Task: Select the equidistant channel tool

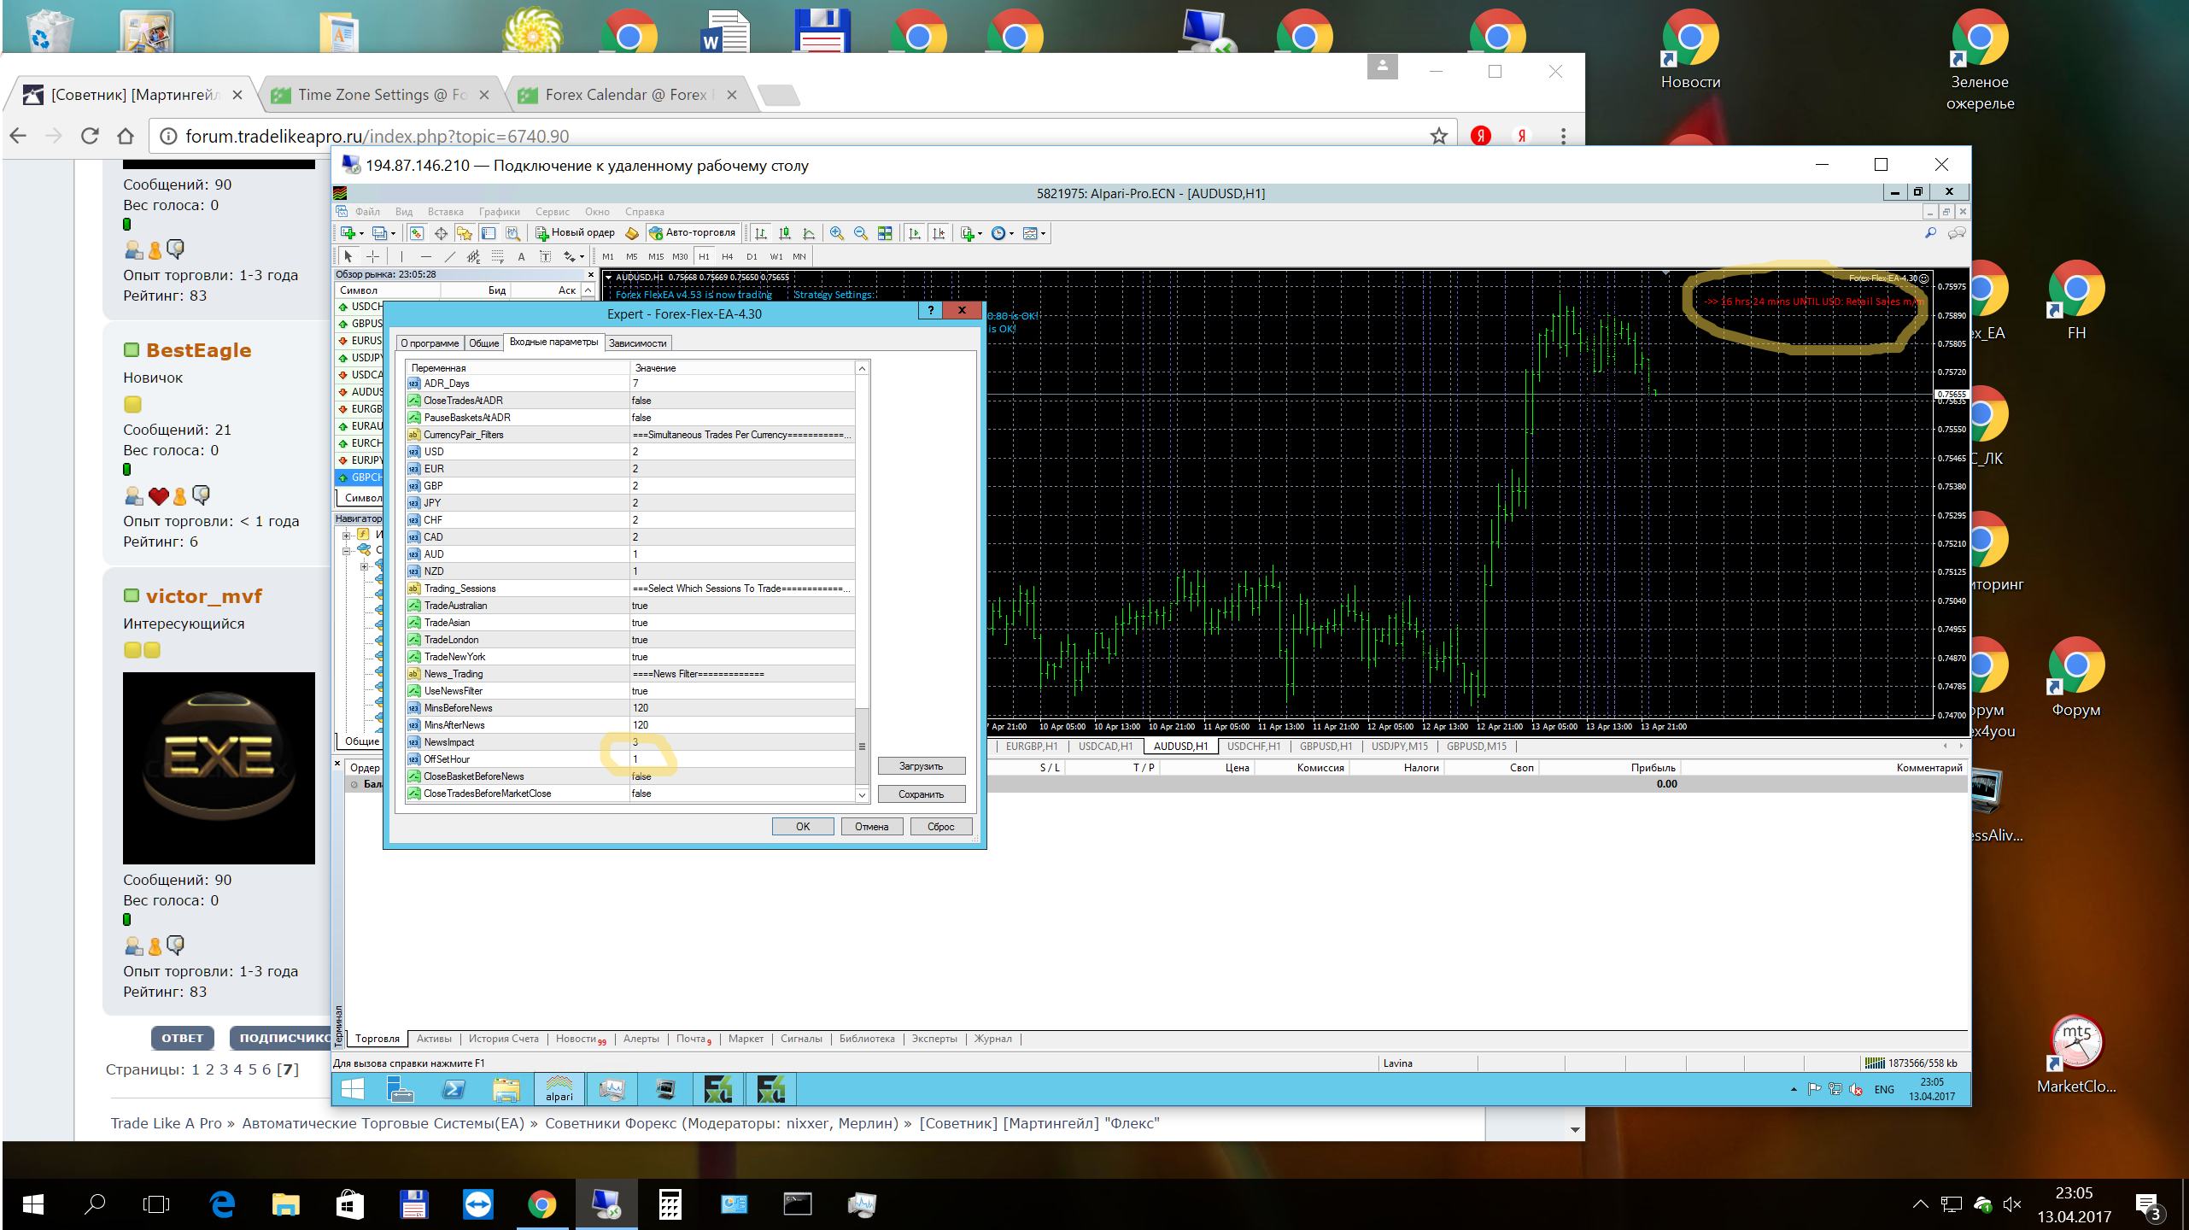Action: (x=473, y=256)
